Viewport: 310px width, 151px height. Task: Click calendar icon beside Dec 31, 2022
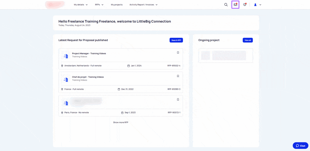119,89
